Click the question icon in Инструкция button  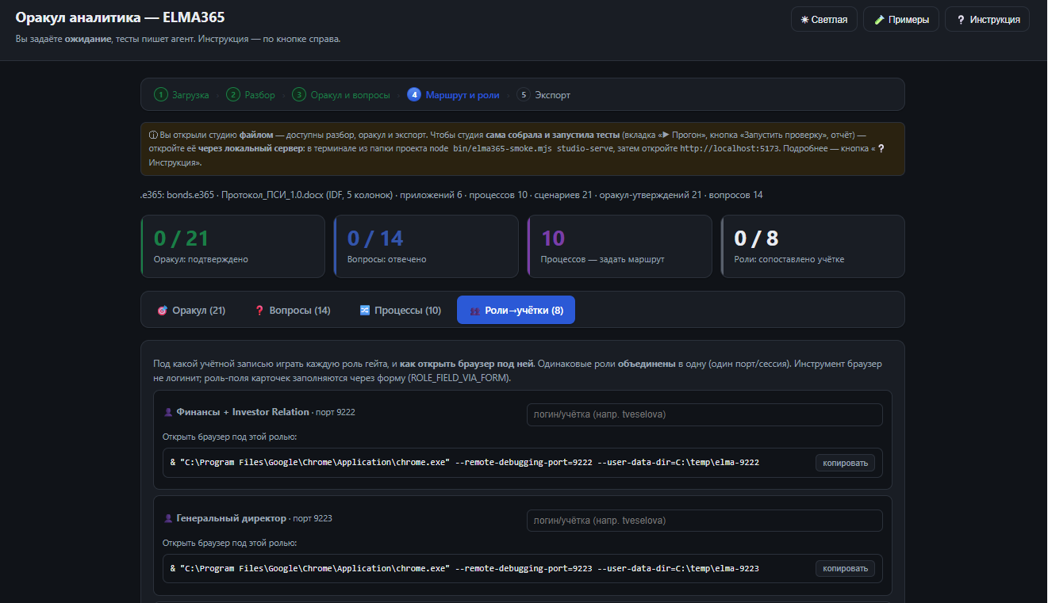961,19
